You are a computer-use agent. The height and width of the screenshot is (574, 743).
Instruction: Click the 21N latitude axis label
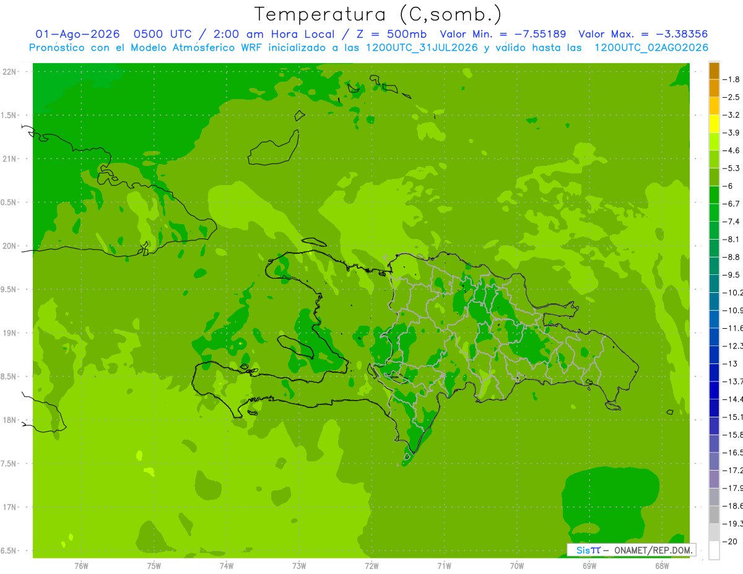click(x=10, y=159)
